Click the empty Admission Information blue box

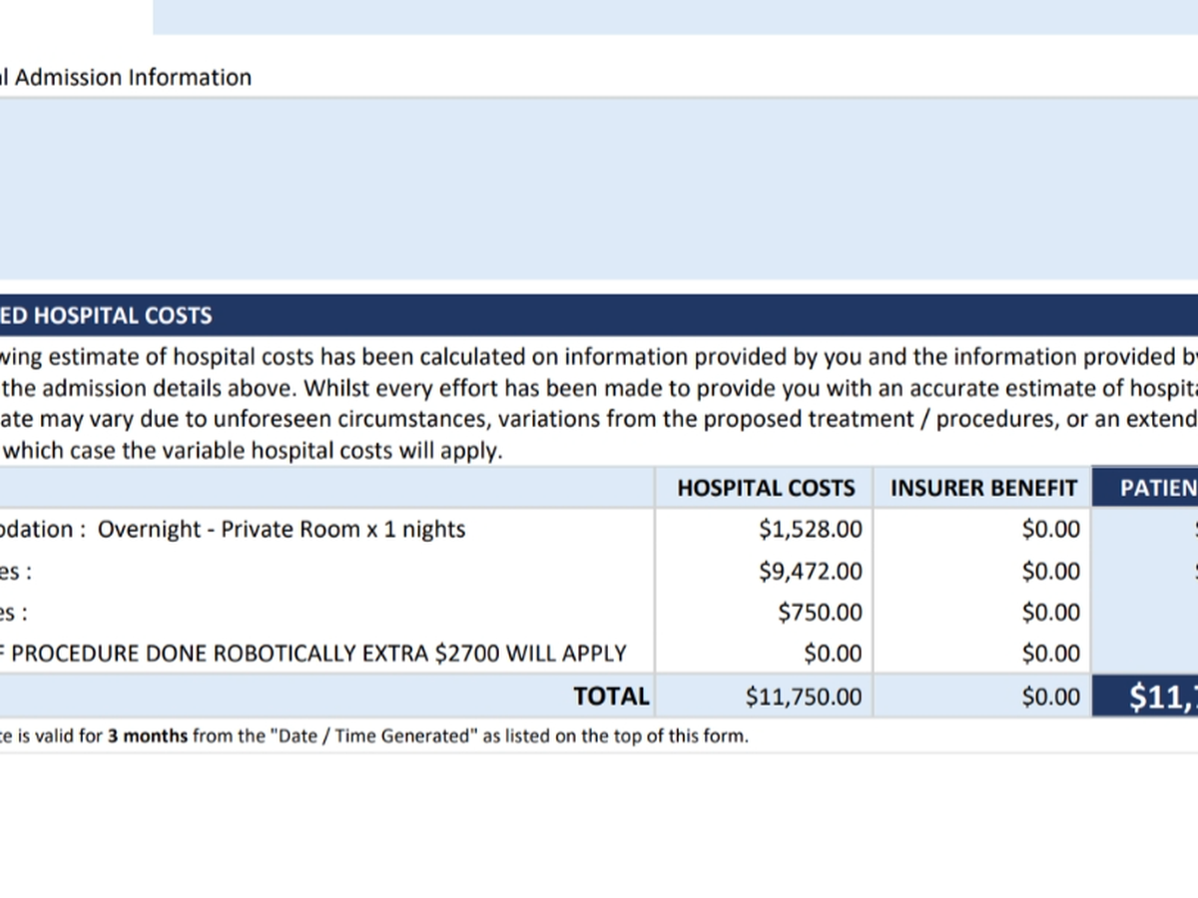tap(599, 190)
